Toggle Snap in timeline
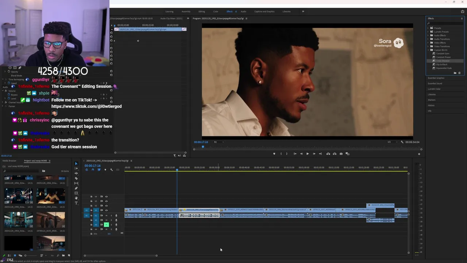Screen dimensions: 467x263 click(93, 169)
